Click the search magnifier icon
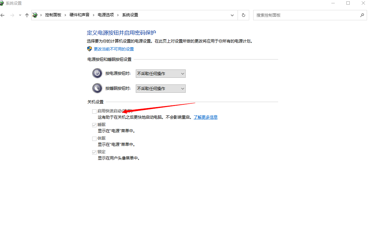Viewport: 368px width, 230px height. [362, 15]
